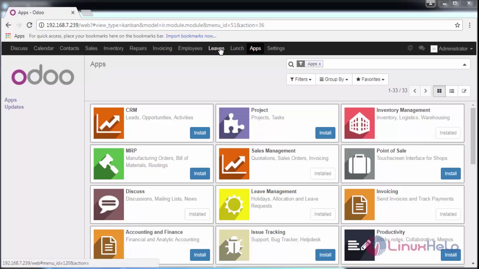
Task: Install the Issue Tracking app
Action: point(325,255)
